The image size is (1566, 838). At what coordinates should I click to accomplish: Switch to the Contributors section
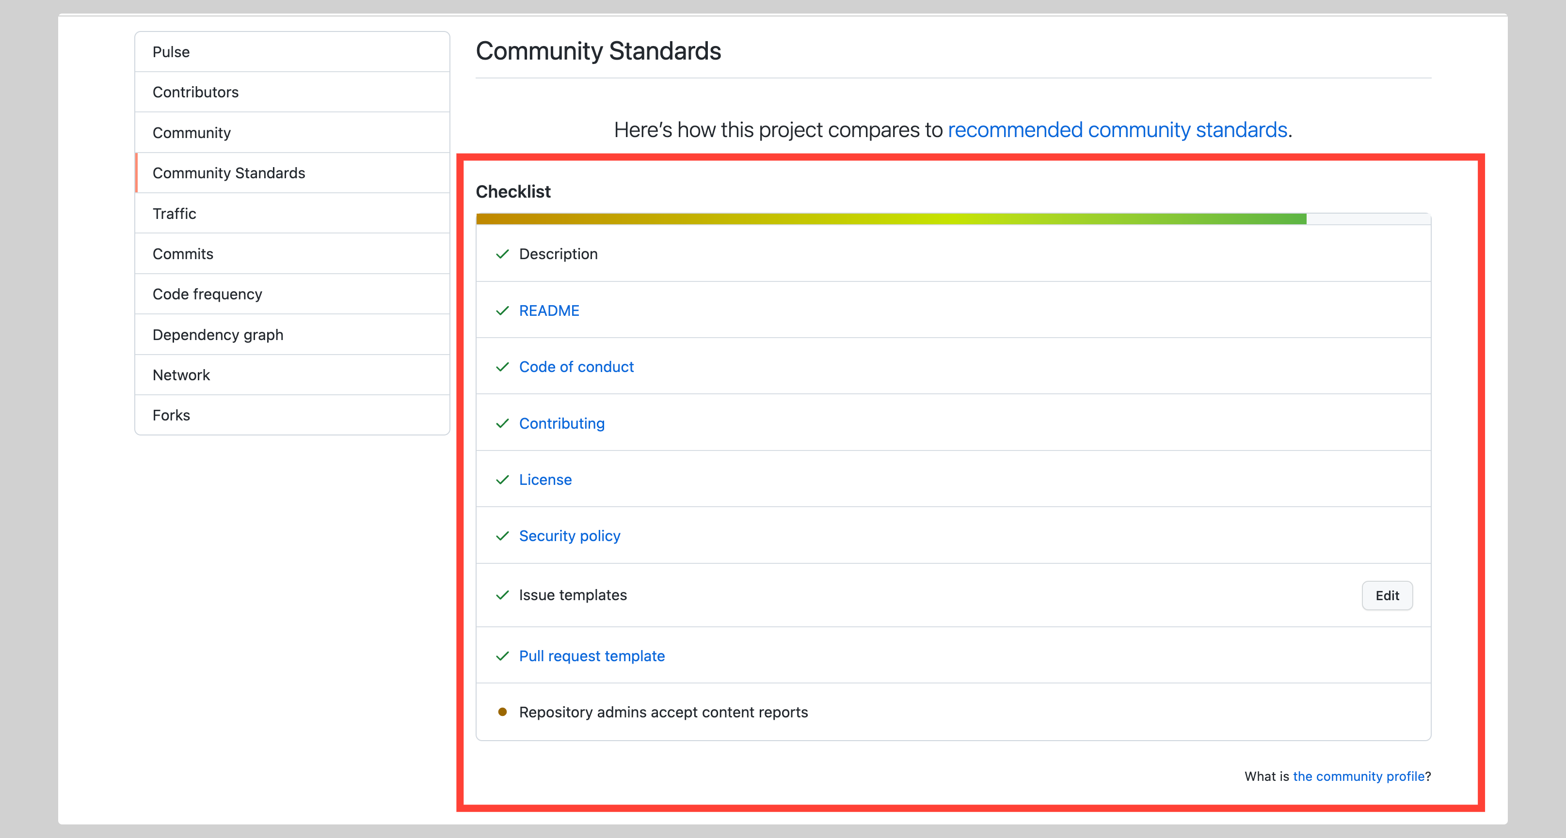tap(195, 93)
